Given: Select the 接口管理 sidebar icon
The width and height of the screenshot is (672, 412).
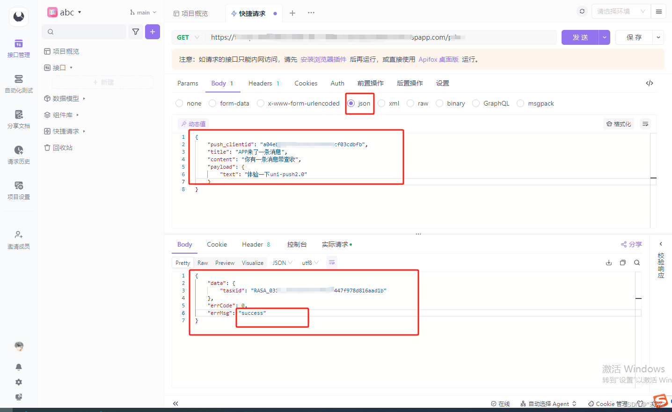Looking at the screenshot, I should (x=19, y=49).
